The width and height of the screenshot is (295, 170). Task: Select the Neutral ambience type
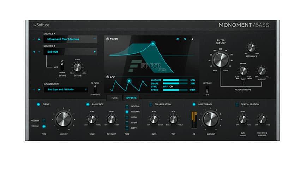tap(127, 106)
